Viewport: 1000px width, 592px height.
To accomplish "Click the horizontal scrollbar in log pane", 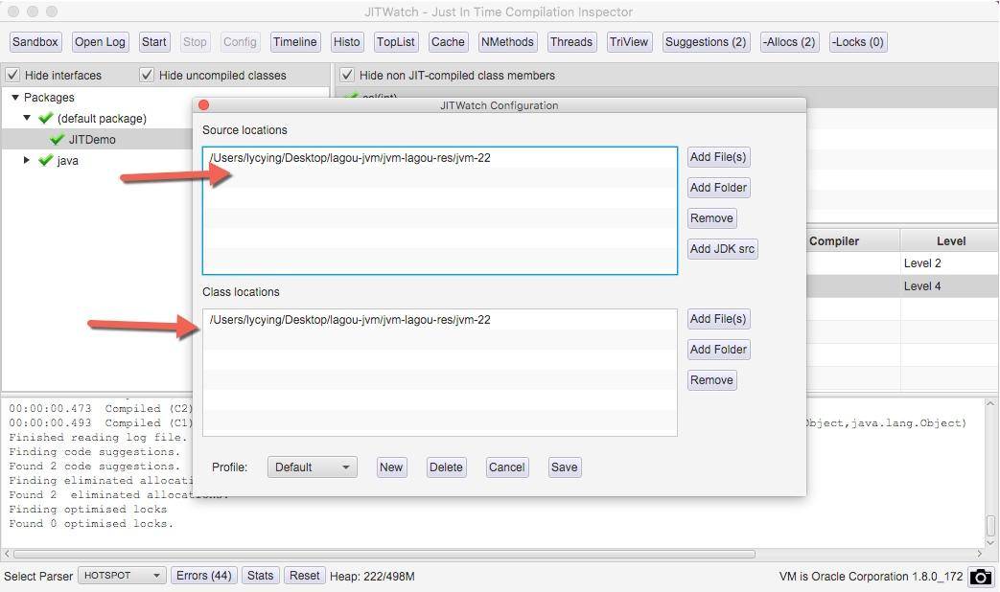I will tap(384, 554).
